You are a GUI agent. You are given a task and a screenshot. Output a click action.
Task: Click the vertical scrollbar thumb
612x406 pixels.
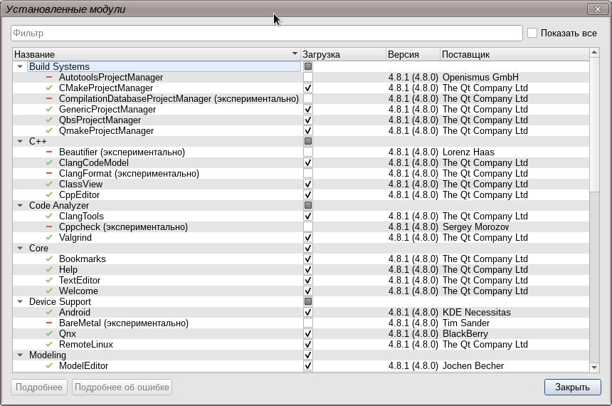(x=594, y=125)
